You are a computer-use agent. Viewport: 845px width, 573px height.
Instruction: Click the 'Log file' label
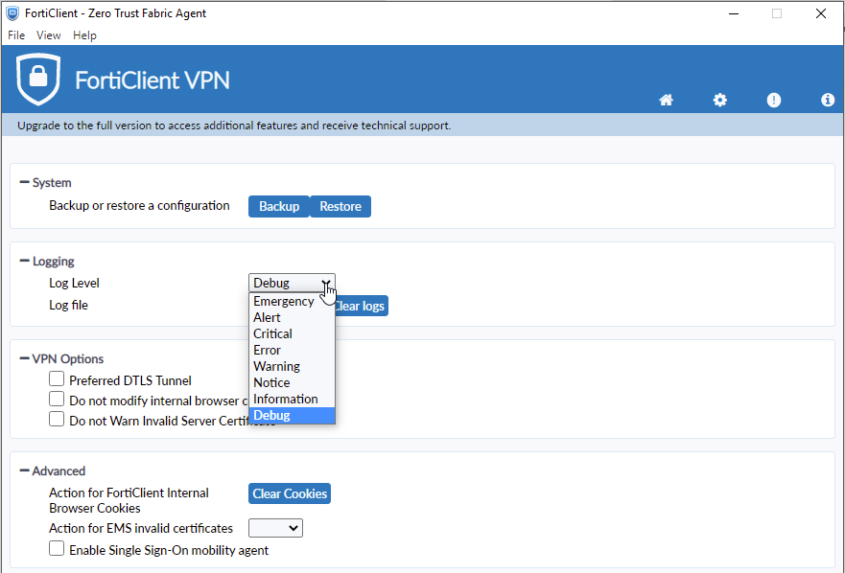click(x=68, y=305)
